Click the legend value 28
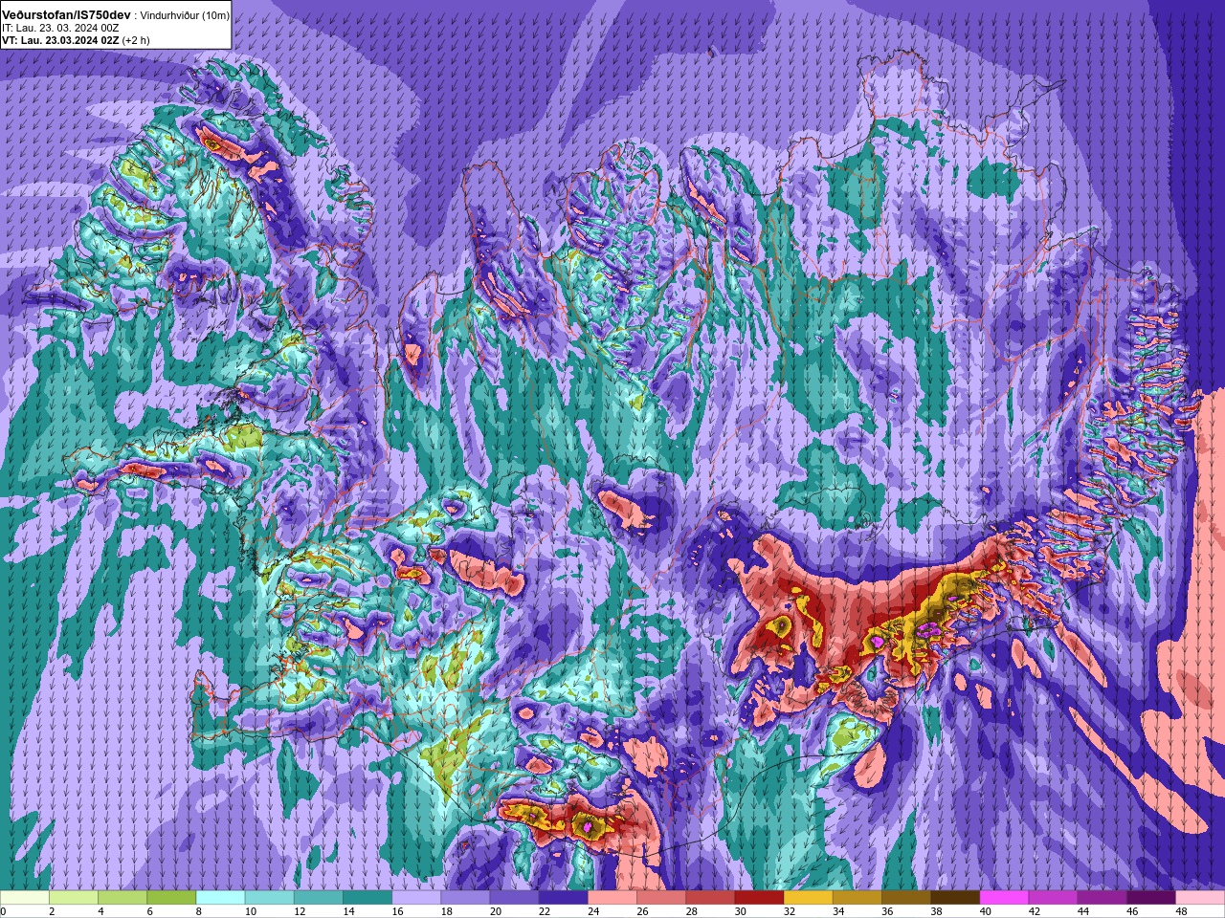Screen dimensions: 1225x918 (x=691, y=911)
